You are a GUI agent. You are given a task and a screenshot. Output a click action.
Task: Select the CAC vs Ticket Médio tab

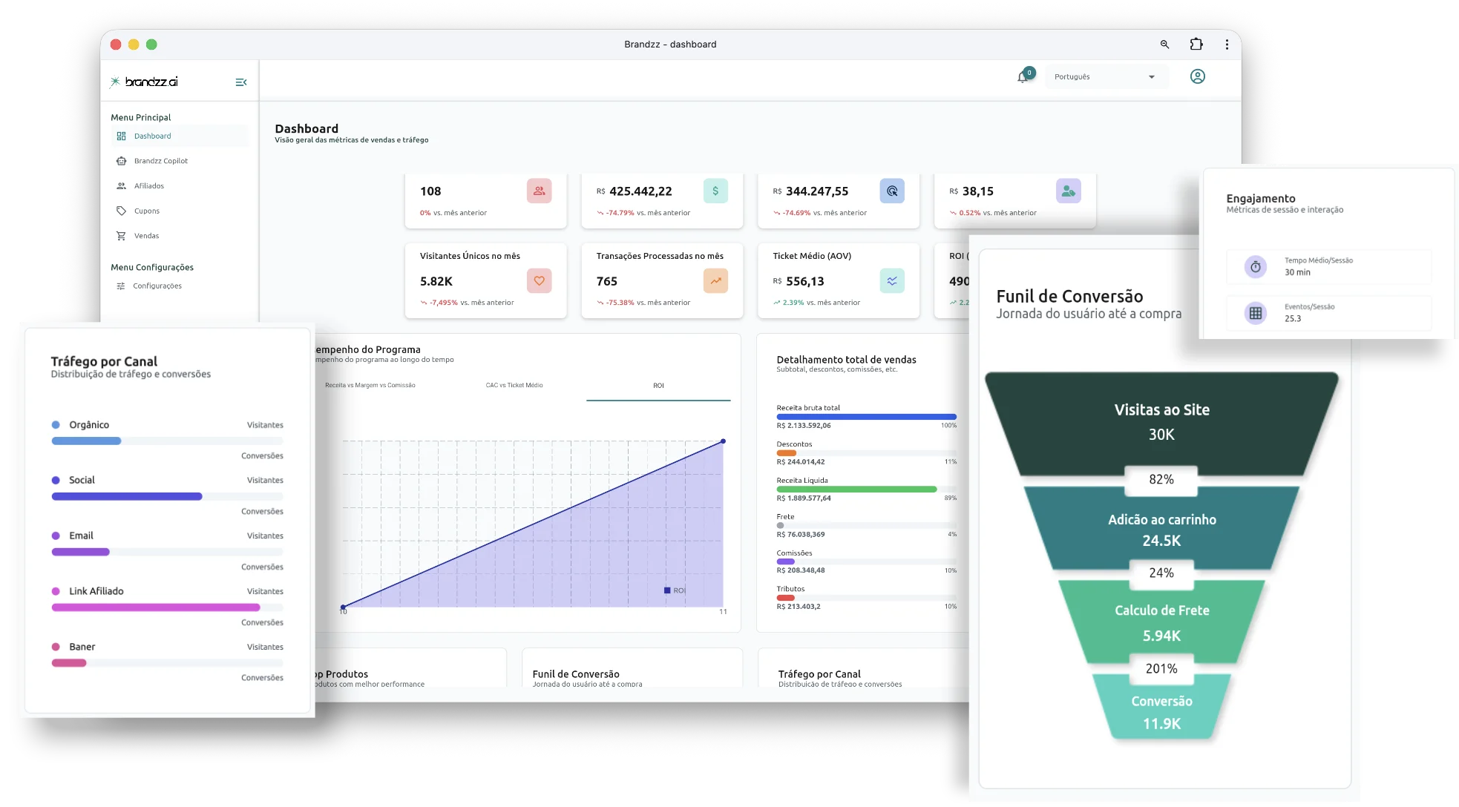pos(513,386)
